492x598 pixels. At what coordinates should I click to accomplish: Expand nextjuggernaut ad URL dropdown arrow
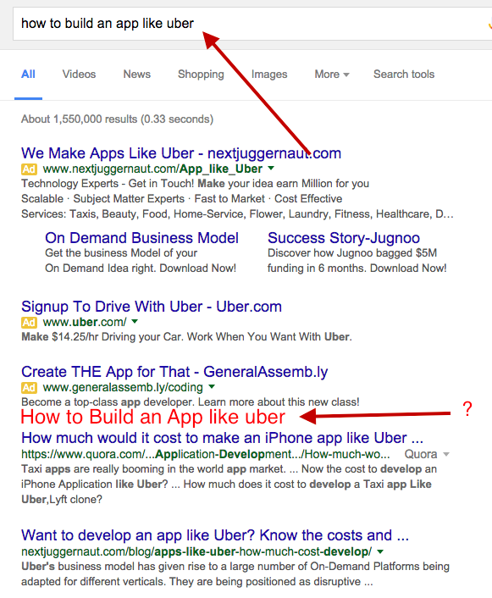coord(271,168)
